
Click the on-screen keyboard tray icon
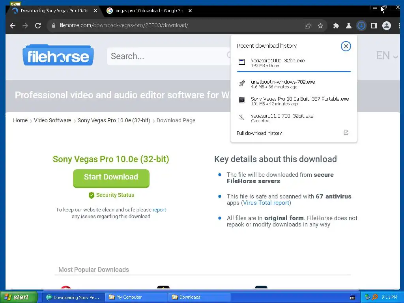point(353,297)
